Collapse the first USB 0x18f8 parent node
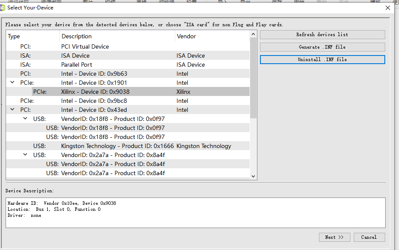 (x=25, y=118)
